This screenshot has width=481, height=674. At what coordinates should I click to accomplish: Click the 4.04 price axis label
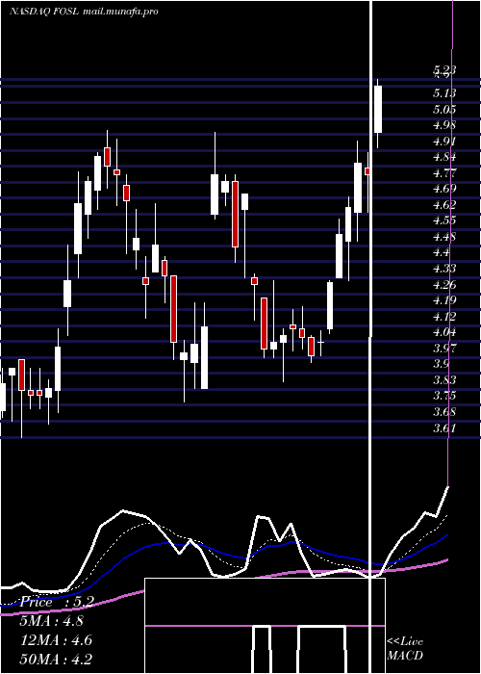tap(444, 332)
